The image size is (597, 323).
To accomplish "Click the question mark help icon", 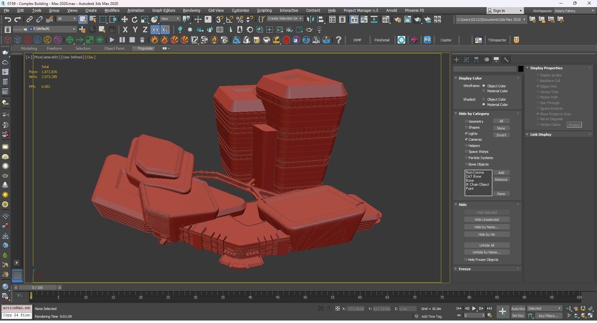I will 339,40.
